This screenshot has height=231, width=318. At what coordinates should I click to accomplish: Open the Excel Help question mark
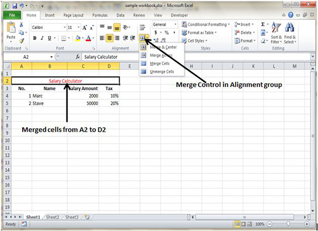[x=291, y=15]
